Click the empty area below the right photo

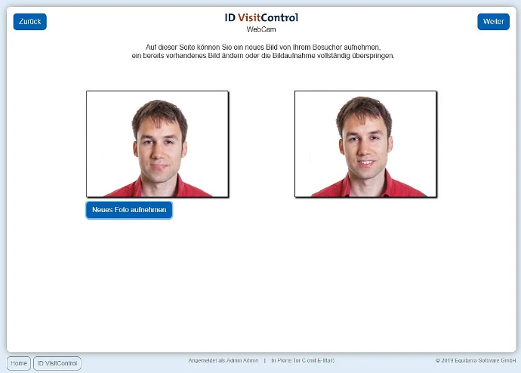pos(365,242)
